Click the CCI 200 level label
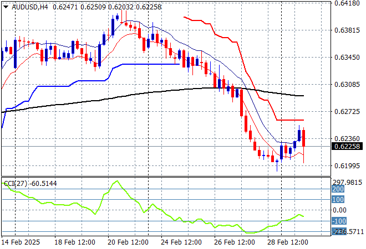Image resolution: width=366 pixels, height=249 pixels. 338,189
